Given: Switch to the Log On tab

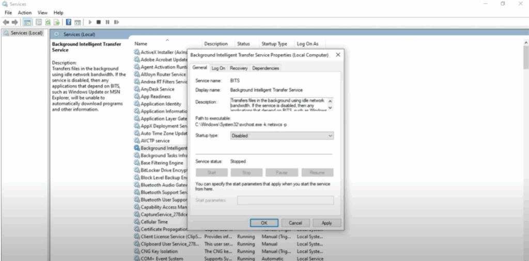Looking at the screenshot, I should coord(219,68).
